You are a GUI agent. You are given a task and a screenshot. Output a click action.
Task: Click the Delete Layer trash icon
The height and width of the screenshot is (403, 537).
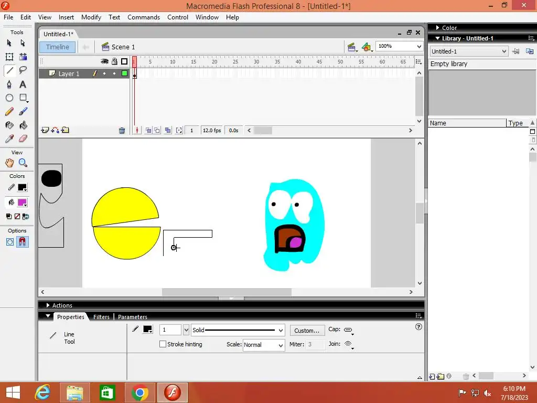click(122, 131)
